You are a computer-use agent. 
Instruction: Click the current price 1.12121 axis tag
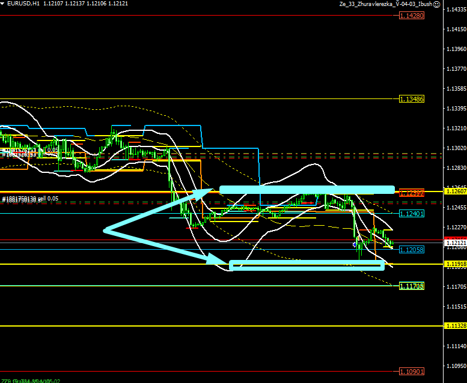(456, 243)
